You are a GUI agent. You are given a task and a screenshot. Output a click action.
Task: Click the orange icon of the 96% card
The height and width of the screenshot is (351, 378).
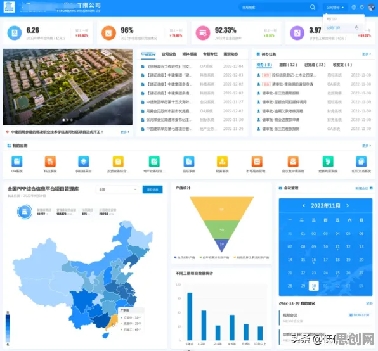pyautogui.click(x=108, y=33)
